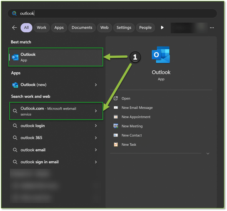Click the search text field containing outlook
The image size is (227, 211).
(x=112, y=13)
